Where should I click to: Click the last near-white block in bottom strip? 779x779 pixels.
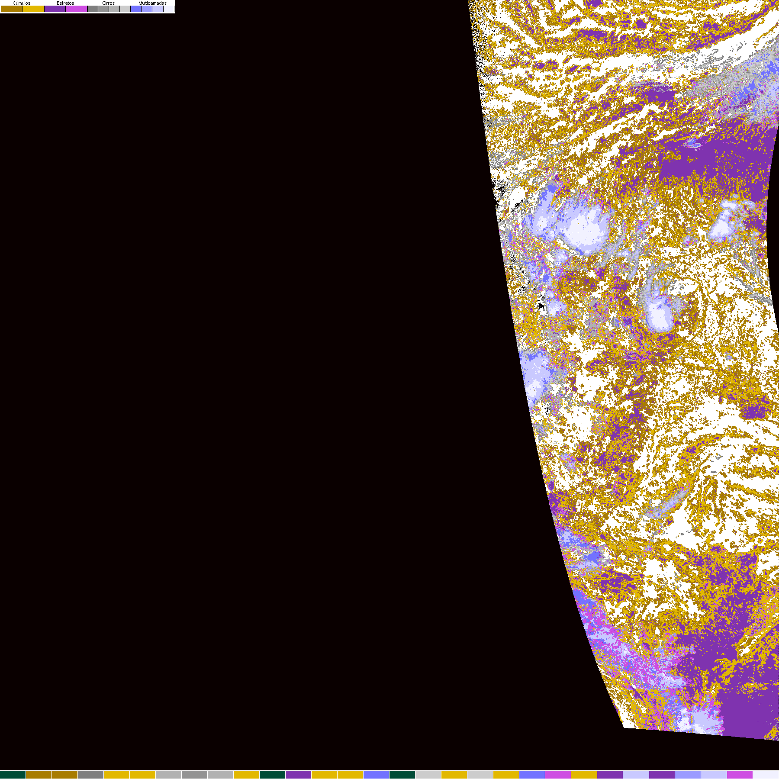[x=766, y=775]
